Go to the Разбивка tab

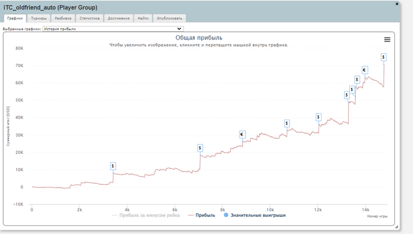[x=63, y=18]
